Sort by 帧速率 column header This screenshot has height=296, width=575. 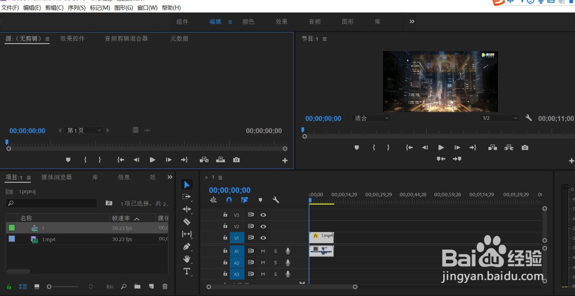121,218
